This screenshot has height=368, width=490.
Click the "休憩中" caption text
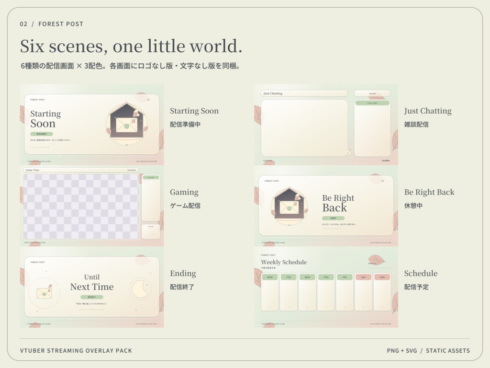[x=413, y=206]
